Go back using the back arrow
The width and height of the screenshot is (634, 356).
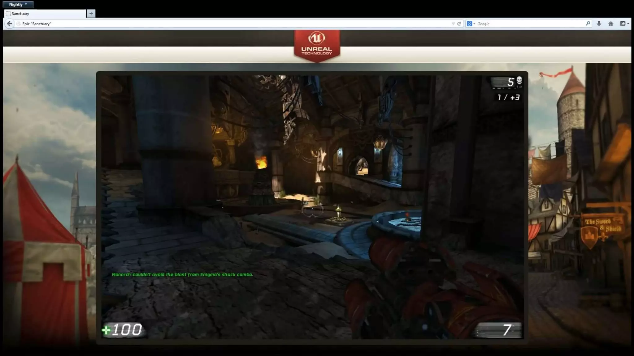tap(9, 23)
